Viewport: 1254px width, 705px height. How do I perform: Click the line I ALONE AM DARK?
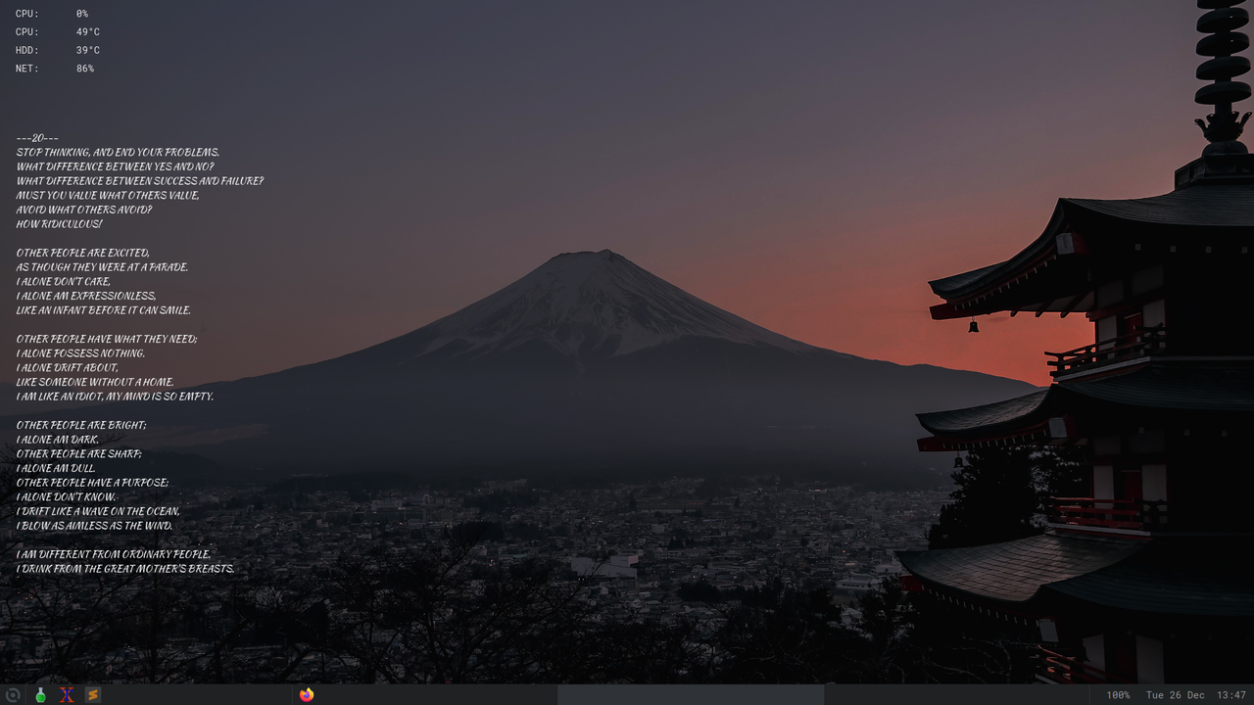[58, 440]
